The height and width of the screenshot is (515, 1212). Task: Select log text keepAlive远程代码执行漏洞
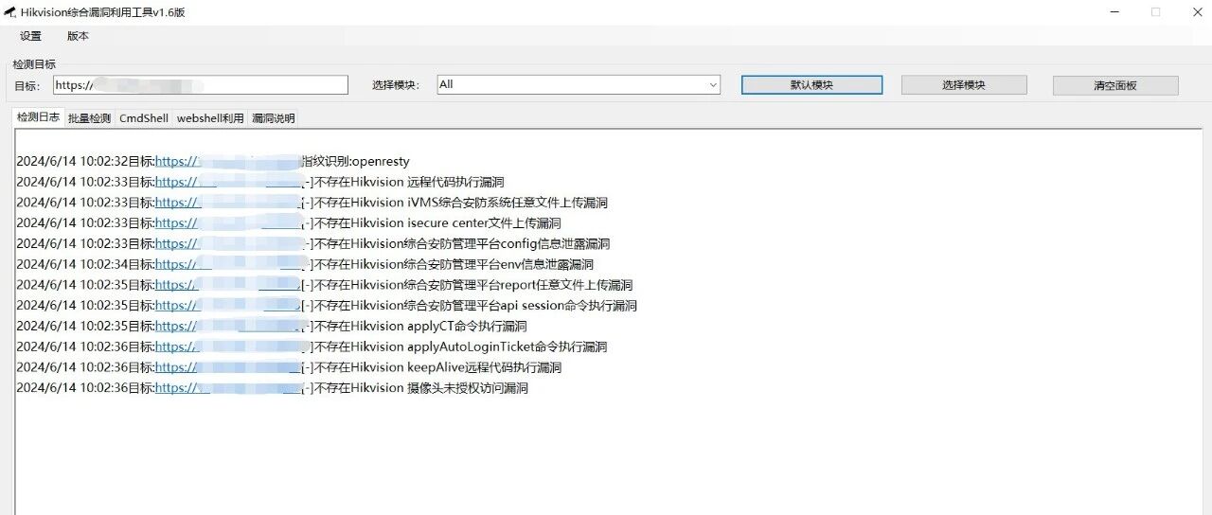(484, 367)
